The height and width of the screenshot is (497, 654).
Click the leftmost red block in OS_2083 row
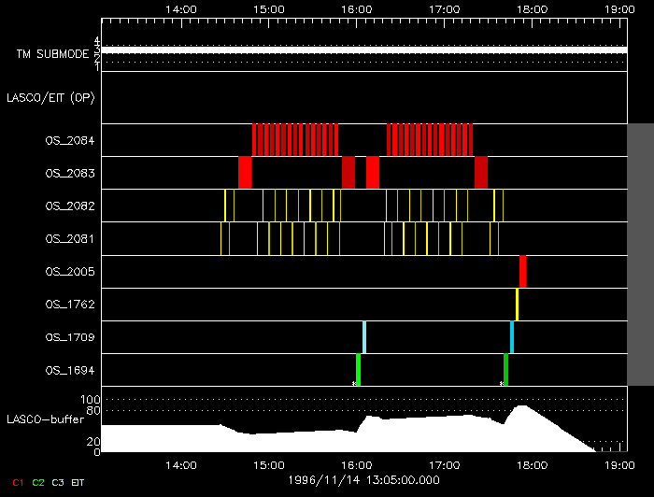pyautogui.click(x=245, y=173)
